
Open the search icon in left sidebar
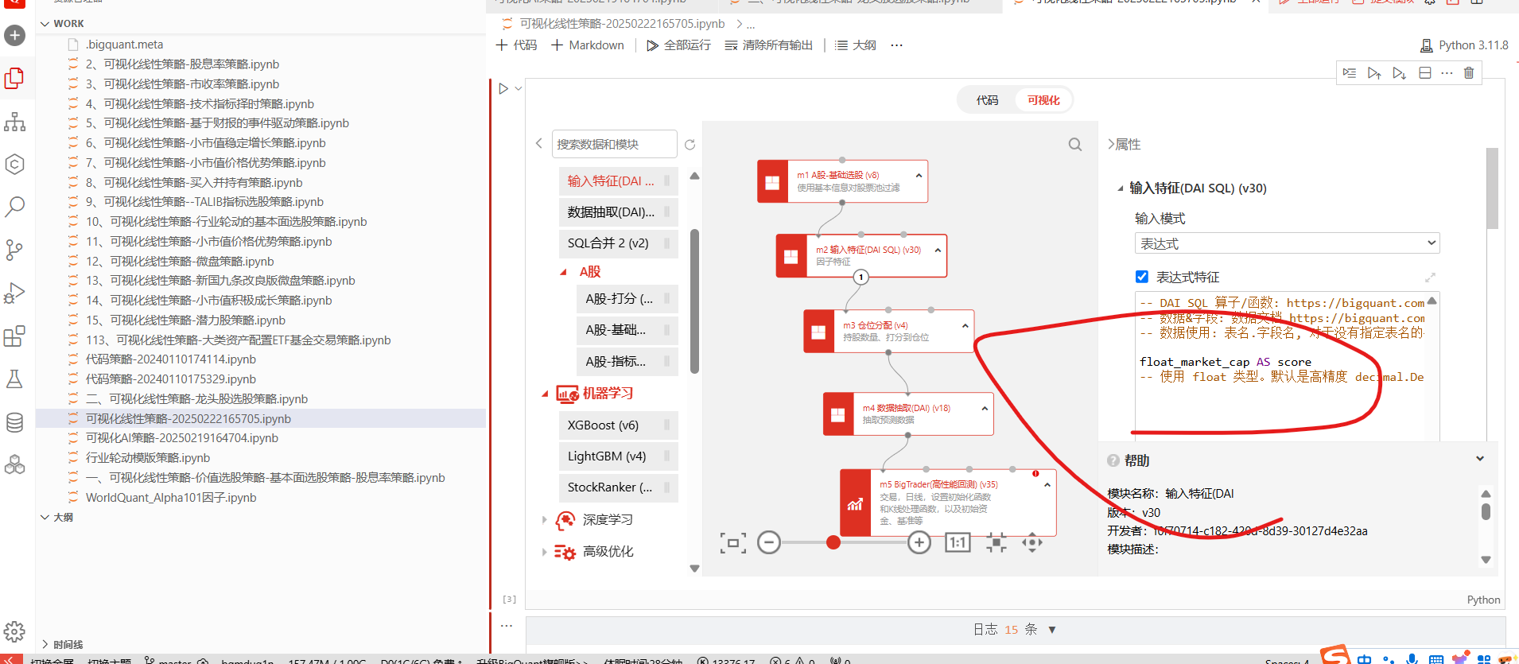pyautogui.click(x=14, y=207)
